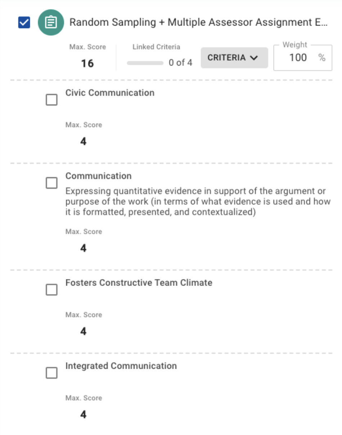Viewport: 342px width, 435px height.
Task: Enable the Integrated Communication checkbox
Action: (51, 373)
